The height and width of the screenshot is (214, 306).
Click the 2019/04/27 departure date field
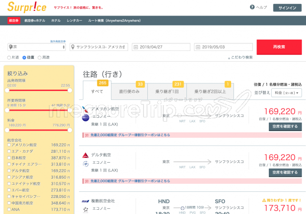(x=161, y=47)
